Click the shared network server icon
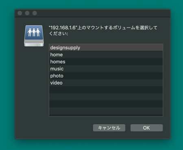The width and height of the screenshot is (183, 150). (34, 36)
